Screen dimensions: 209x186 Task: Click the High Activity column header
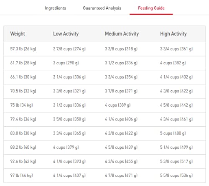tap(173, 34)
